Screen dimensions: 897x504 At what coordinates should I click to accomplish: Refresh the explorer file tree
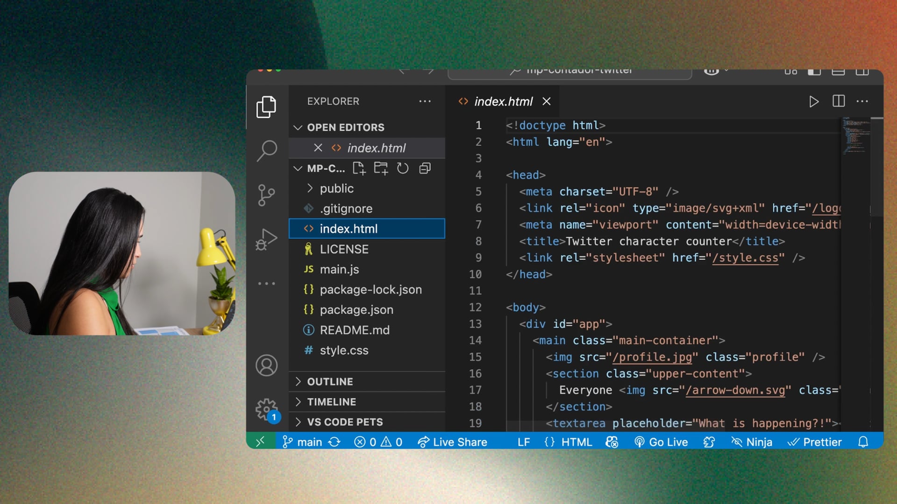coord(403,168)
